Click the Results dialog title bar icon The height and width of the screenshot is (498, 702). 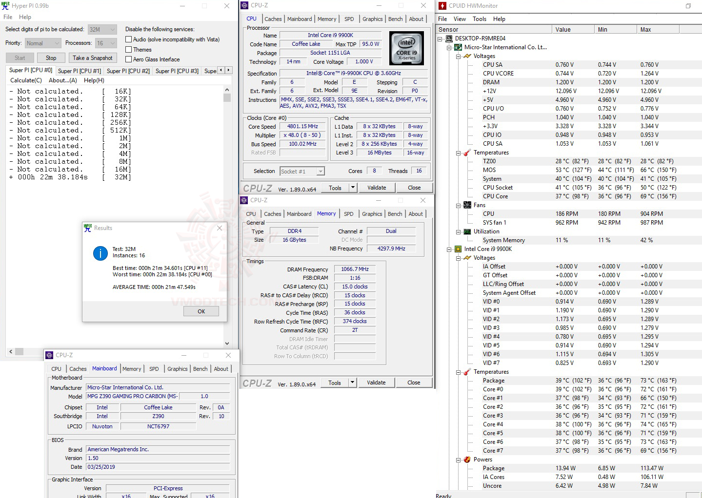[88, 228]
